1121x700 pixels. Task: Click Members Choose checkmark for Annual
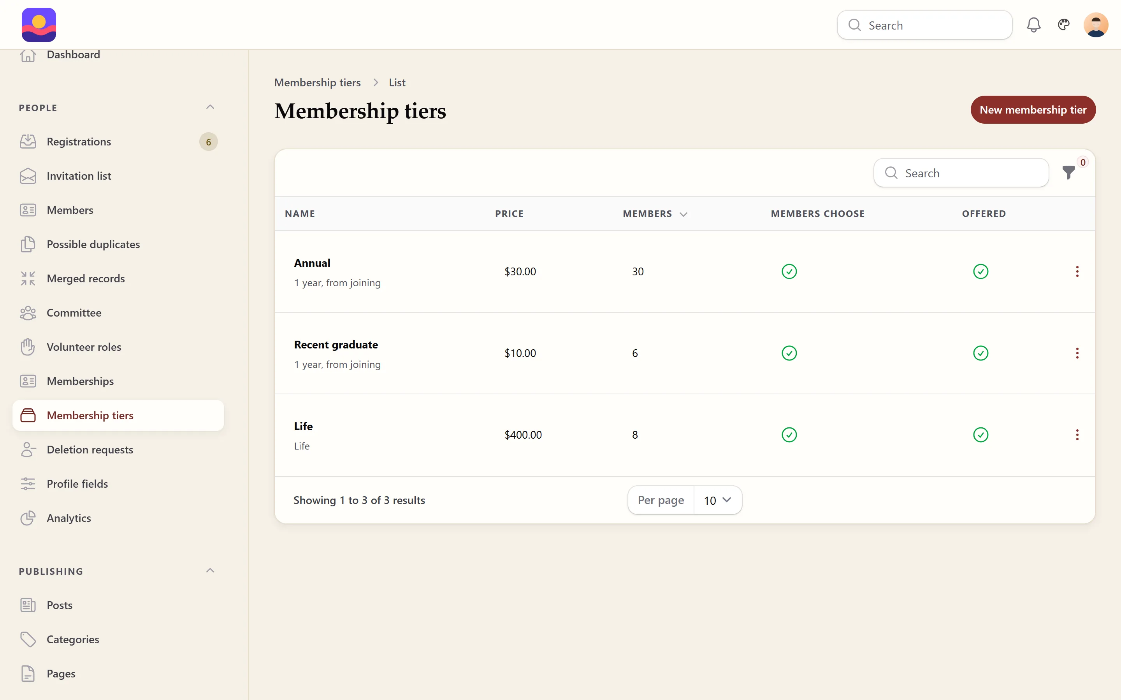pyautogui.click(x=789, y=272)
